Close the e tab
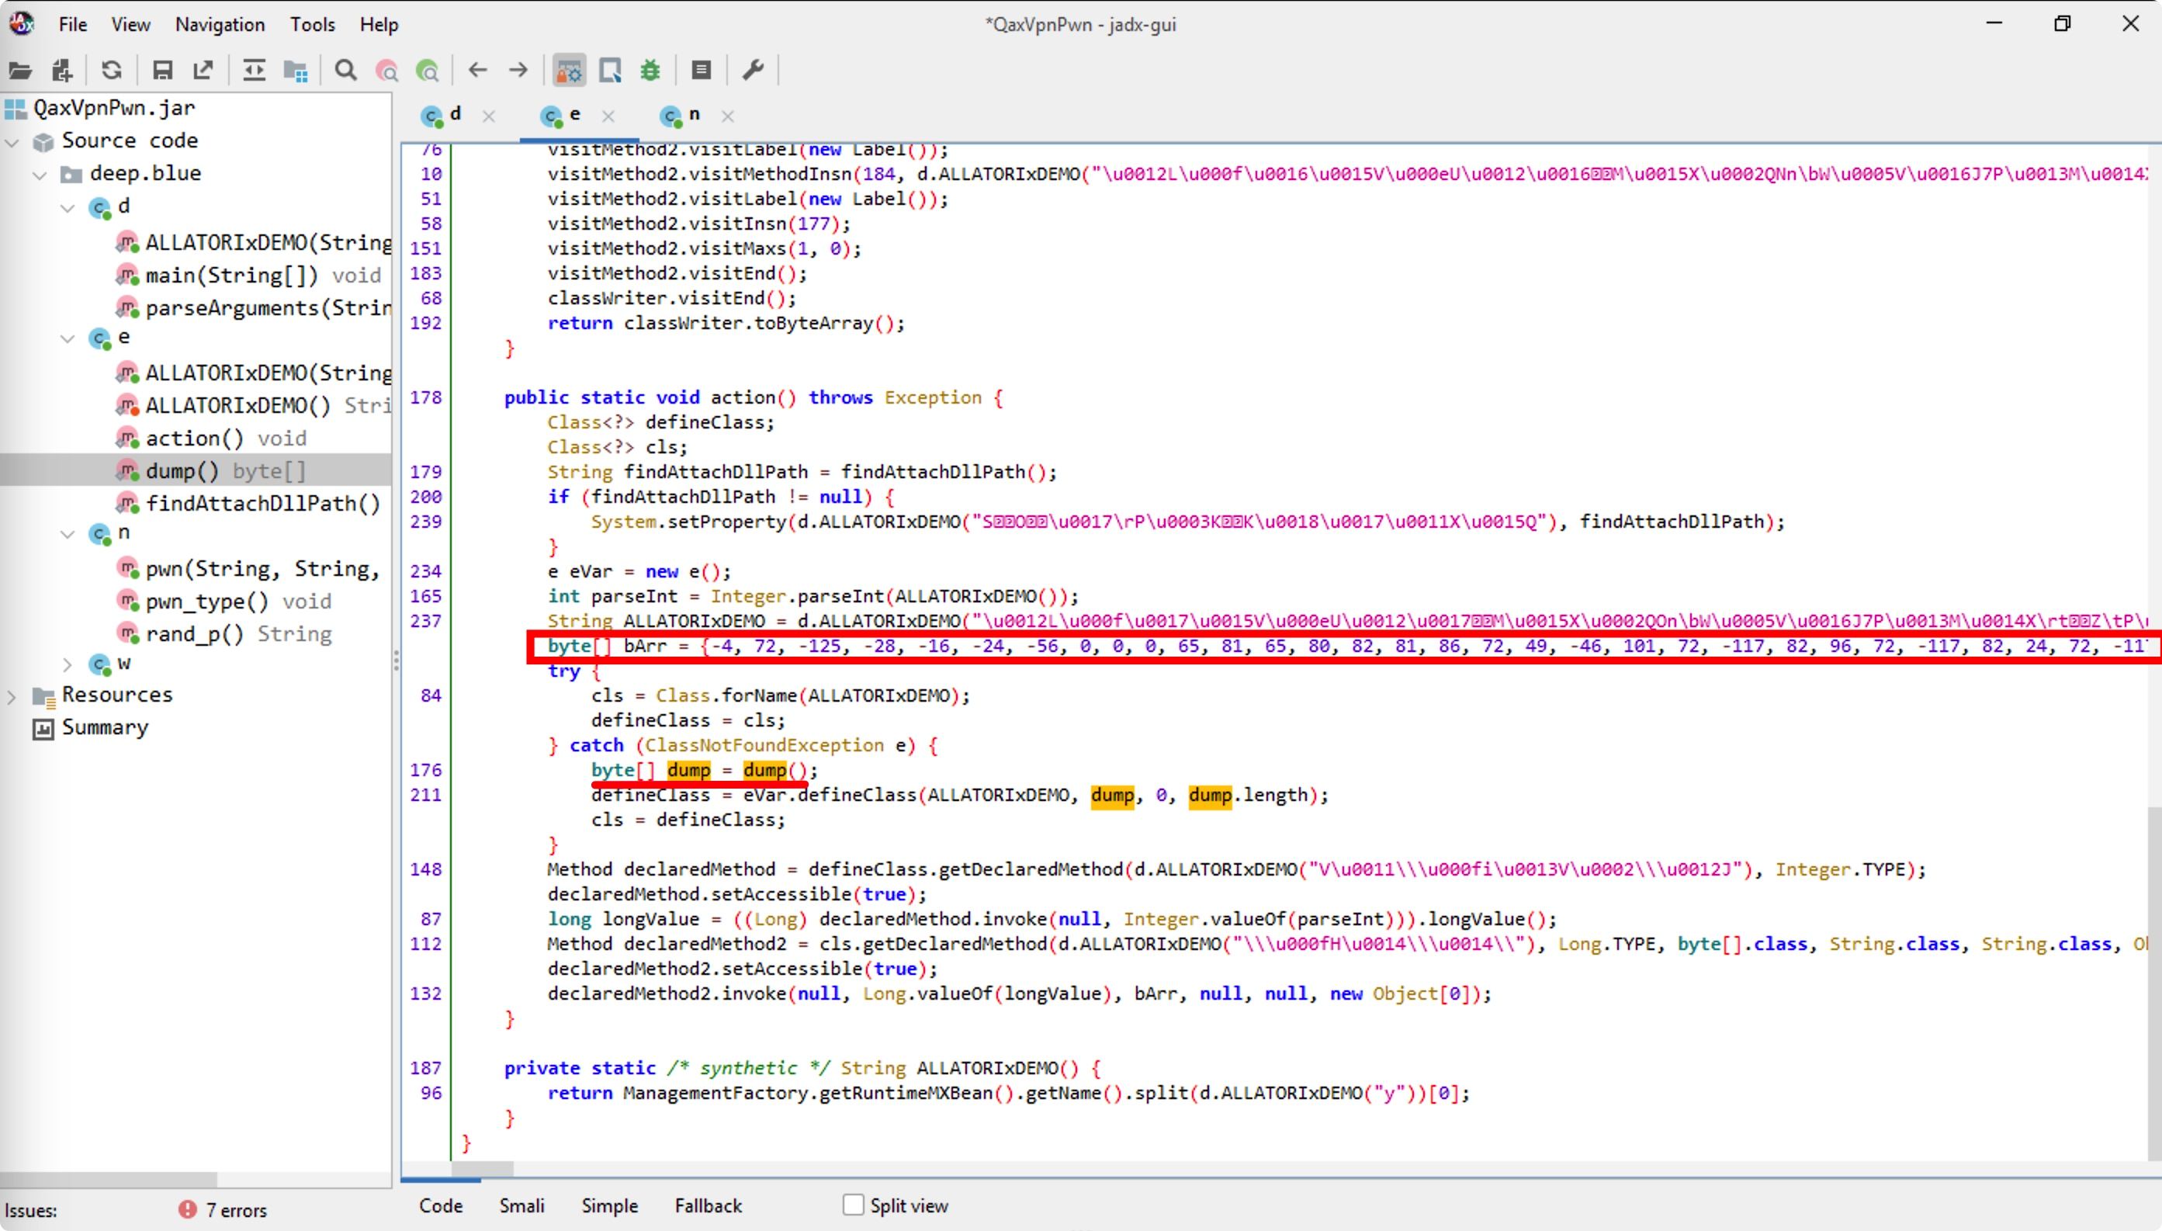Image resolution: width=2162 pixels, height=1231 pixels. tap(608, 116)
